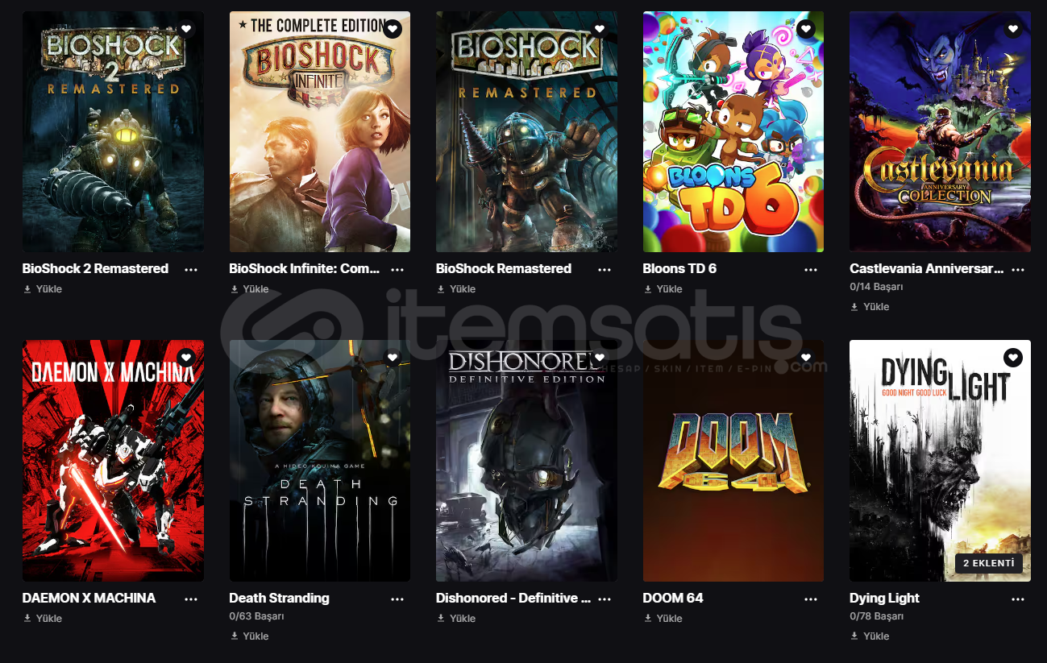Click Yükle under Castlevania Anniversary Collection
Screen dimensions: 1047x663
click(x=870, y=307)
